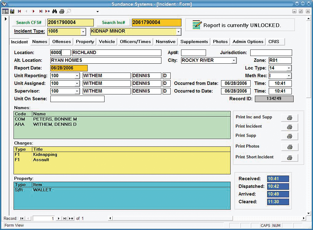Image resolution: width=313 pixels, height=230 pixels.
Task: Click printer icon beside Print Inc and Supp
Action: tap(289, 118)
